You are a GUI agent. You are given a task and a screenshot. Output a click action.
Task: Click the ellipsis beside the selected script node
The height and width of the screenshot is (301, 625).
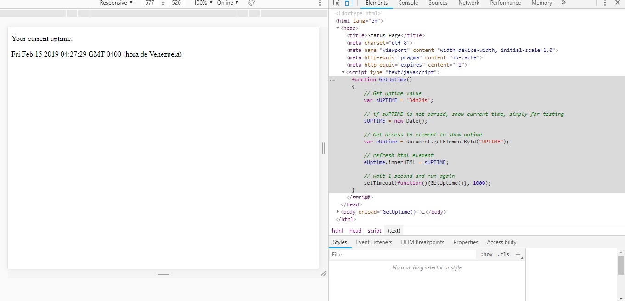[x=332, y=80]
